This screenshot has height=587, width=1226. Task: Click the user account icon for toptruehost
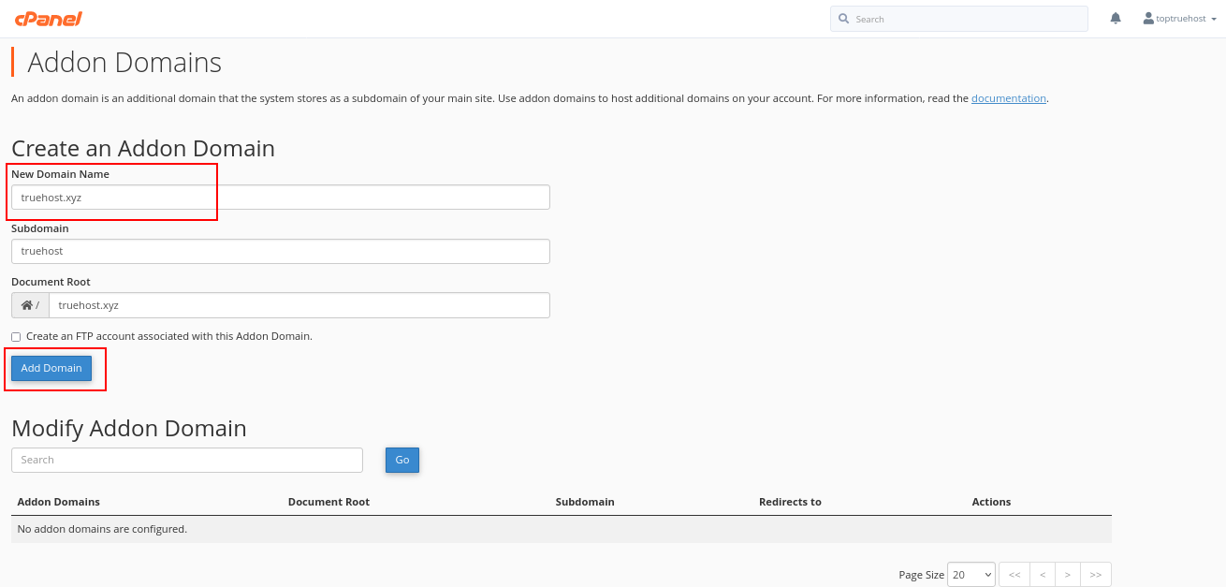click(1146, 17)
